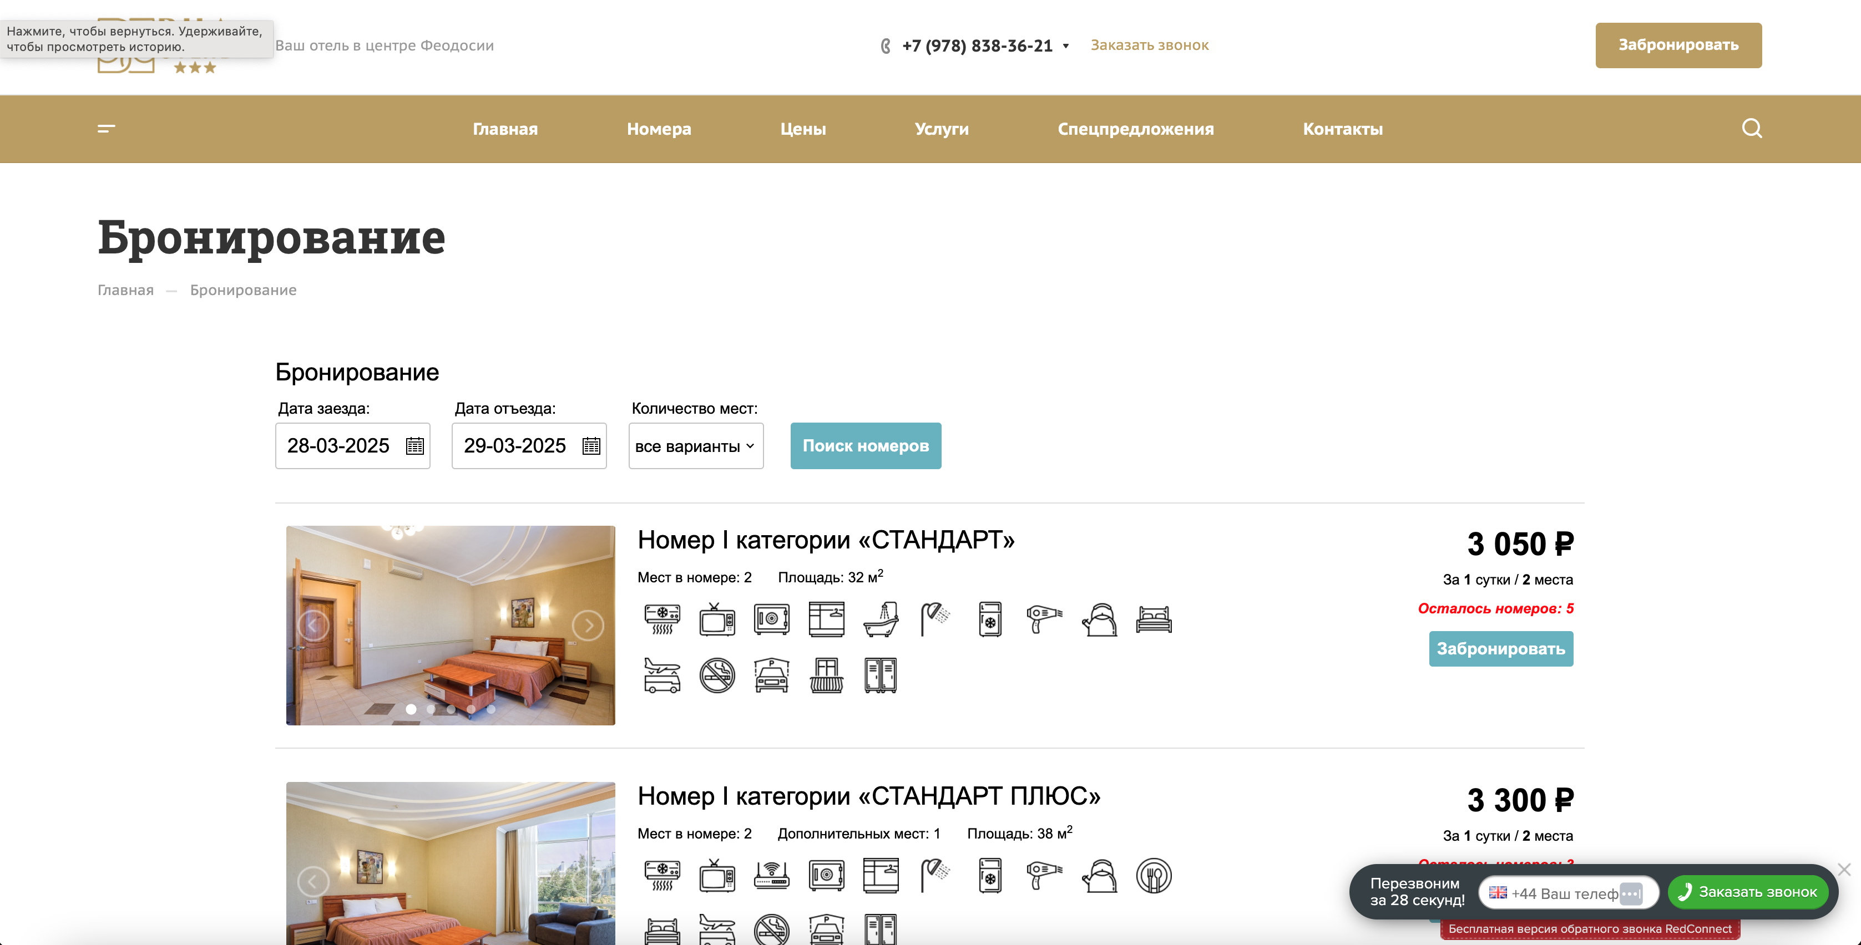Screen dimensions: 1861x945
Task: Click the phone number +7 (978) 838-36-21
Action: click(977, 45)
